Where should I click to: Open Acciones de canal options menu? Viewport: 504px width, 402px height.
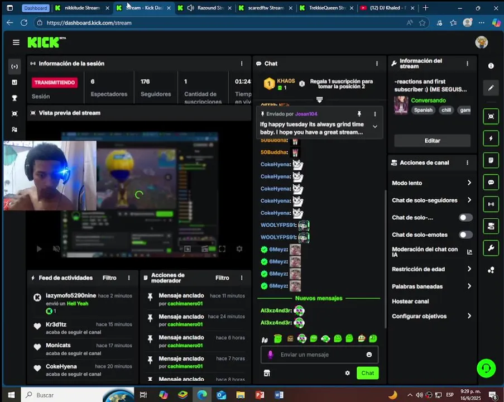click(467, 162)
